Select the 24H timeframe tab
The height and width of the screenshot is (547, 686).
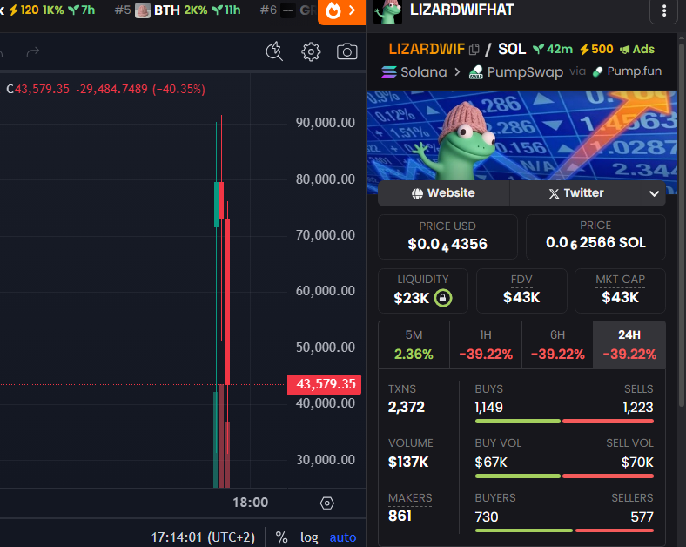629,345
